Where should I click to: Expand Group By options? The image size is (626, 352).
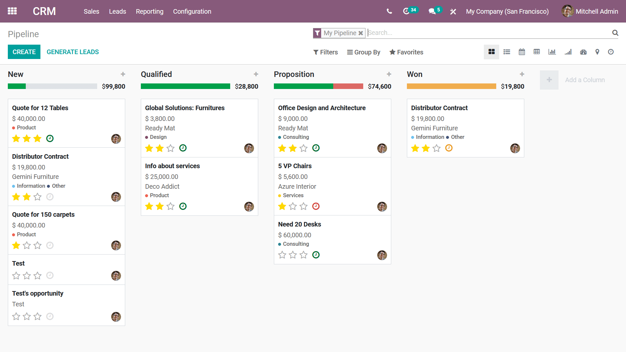[x=363, y=52]
